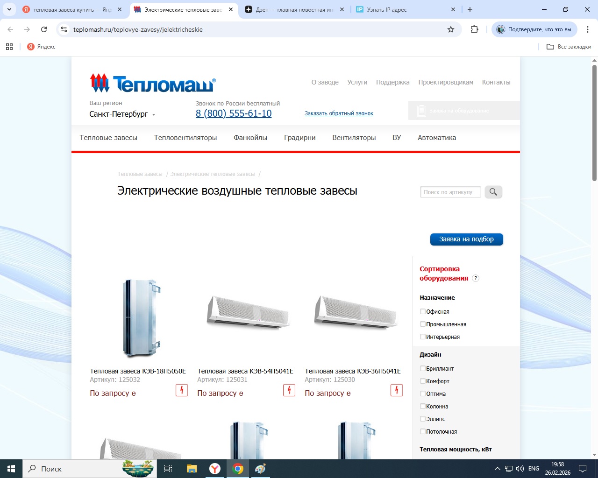Click the page vertical scrollbar
This screenshot has height=478, width=598.
coord(594,123)
